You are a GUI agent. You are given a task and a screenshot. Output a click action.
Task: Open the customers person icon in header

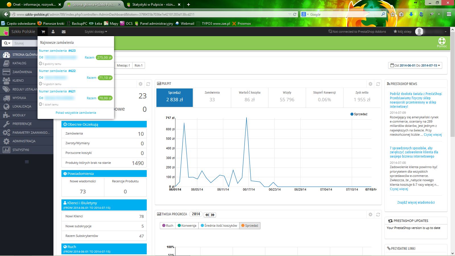(53, 32)
